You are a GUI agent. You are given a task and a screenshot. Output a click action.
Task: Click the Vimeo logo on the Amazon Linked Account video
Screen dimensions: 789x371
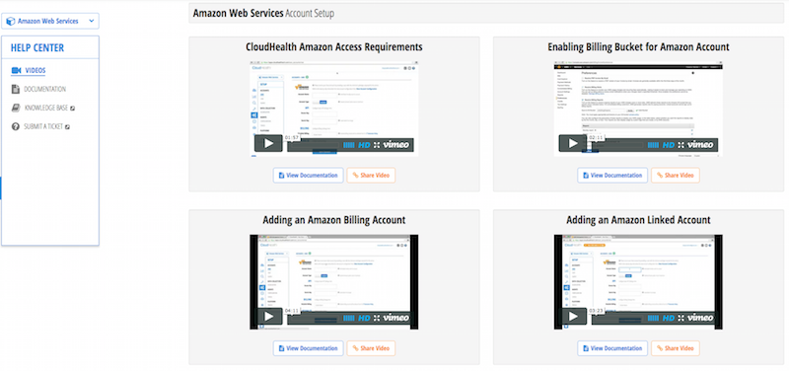pyautogui.click(x=700, y=318)
